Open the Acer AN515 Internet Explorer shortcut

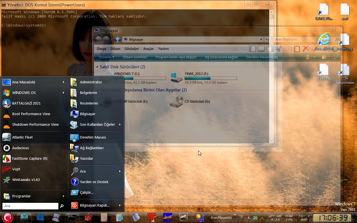click(324, 42)
